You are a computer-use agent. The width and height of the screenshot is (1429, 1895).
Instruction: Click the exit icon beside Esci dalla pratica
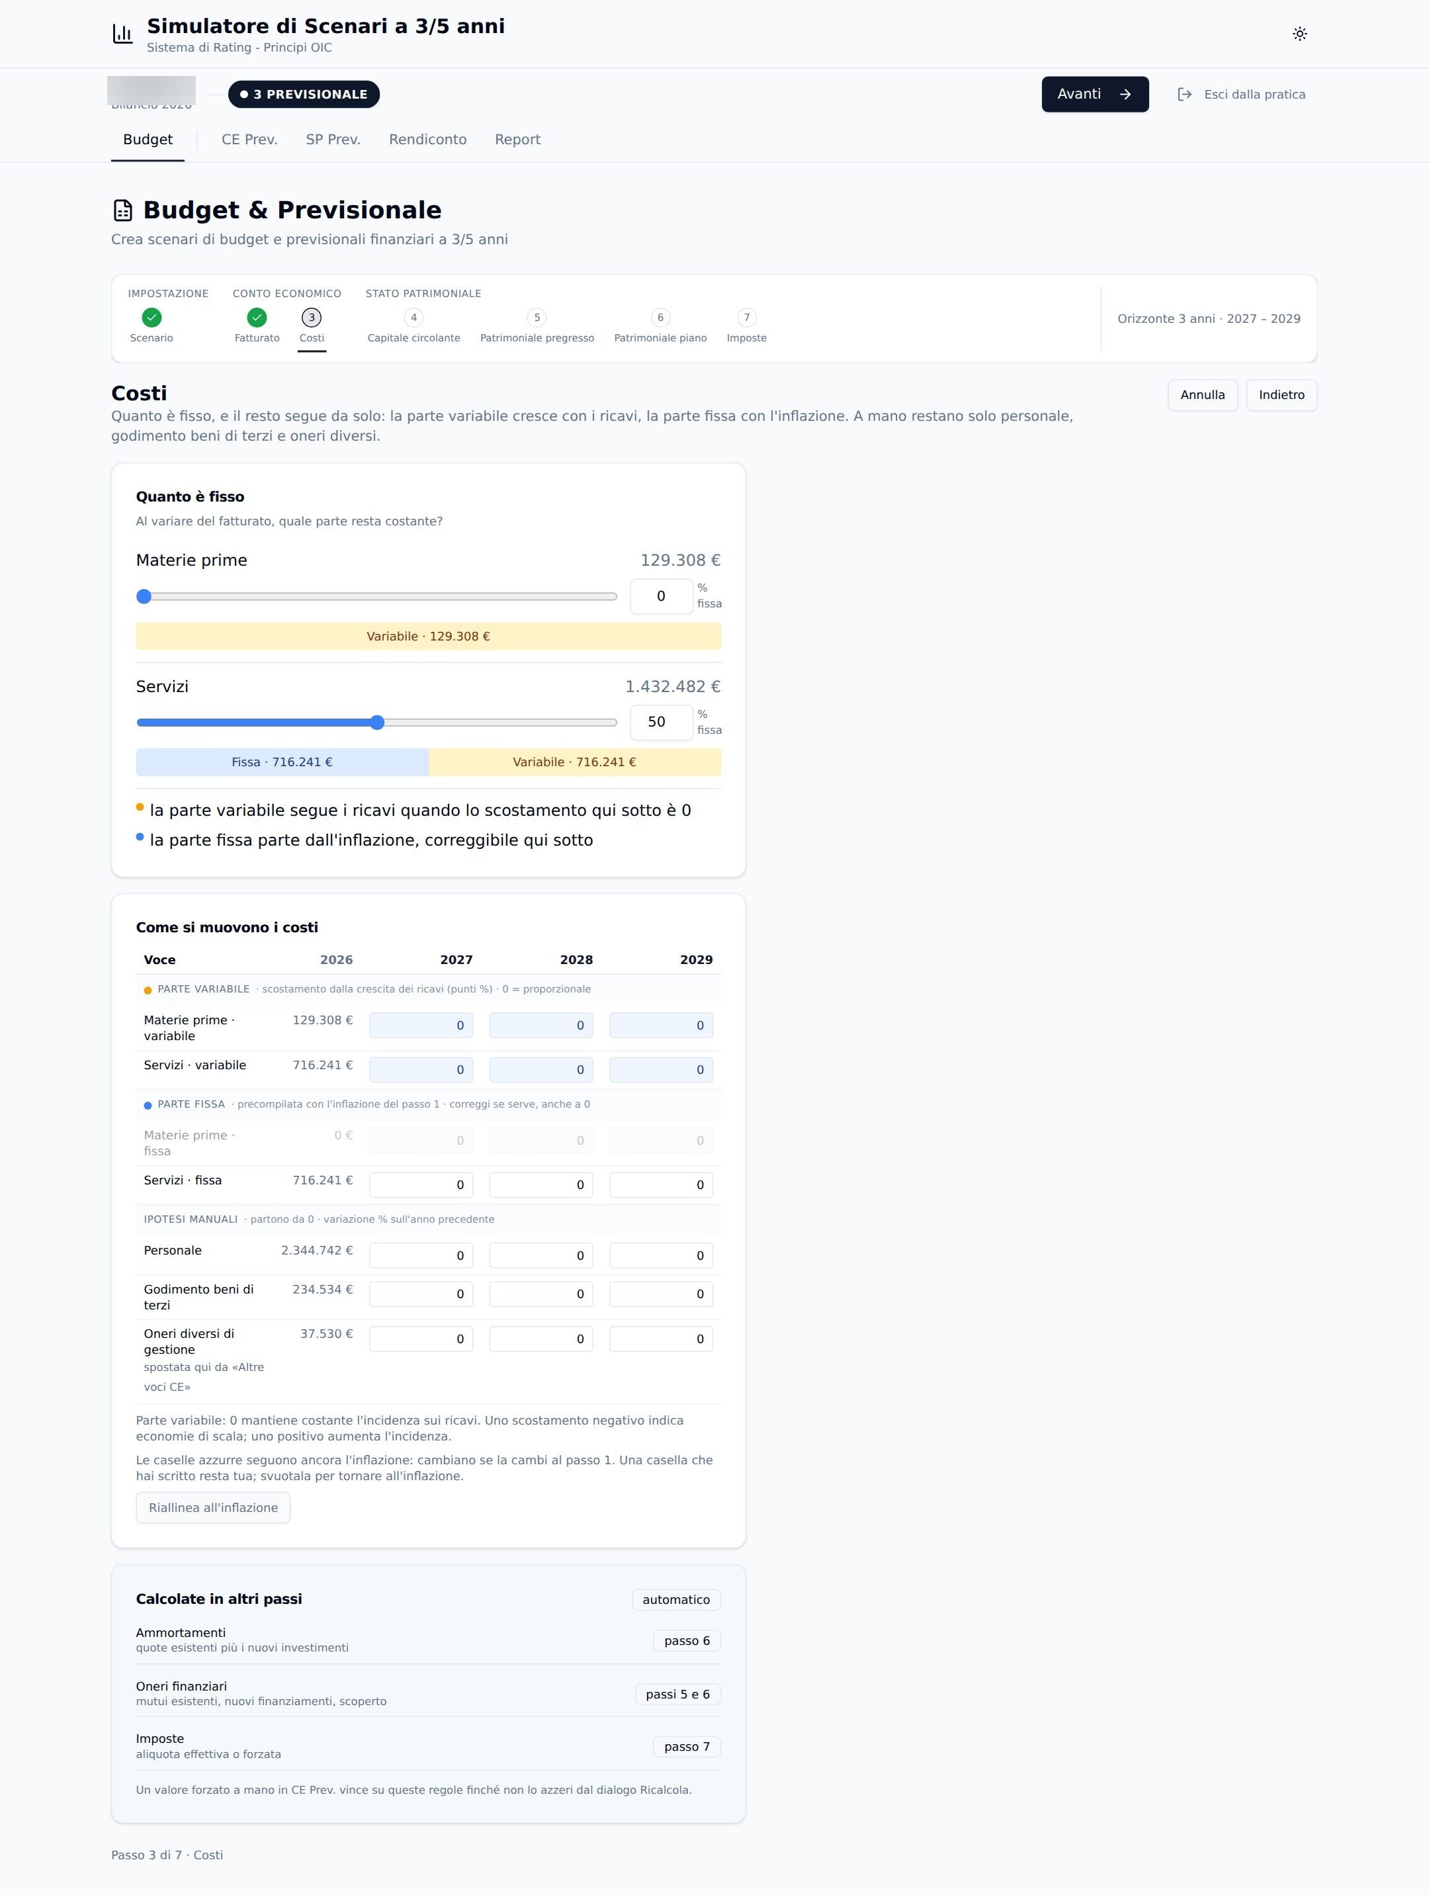tap(1185, 94)
